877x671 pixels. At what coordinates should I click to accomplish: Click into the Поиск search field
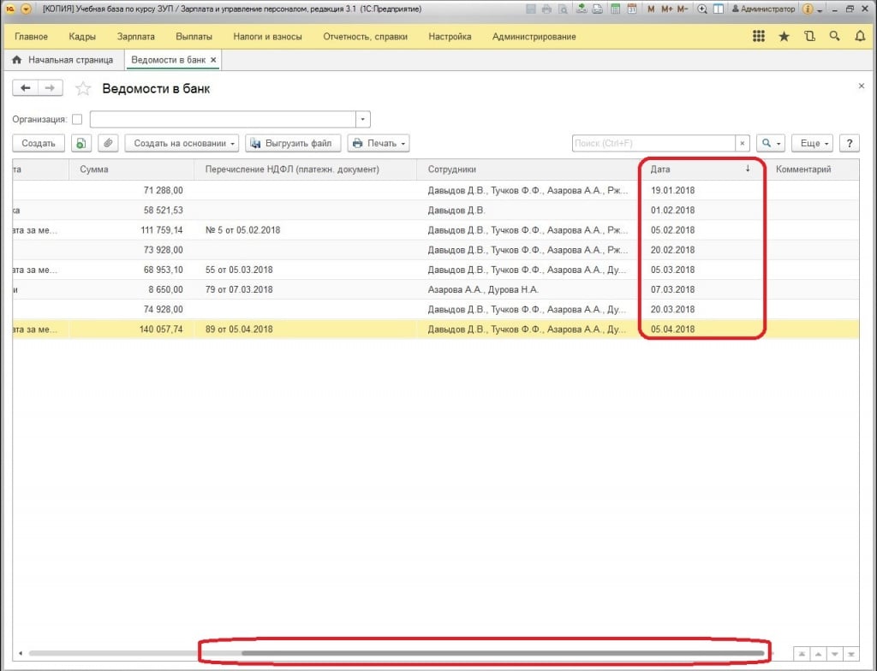click(x=653, y=144)
